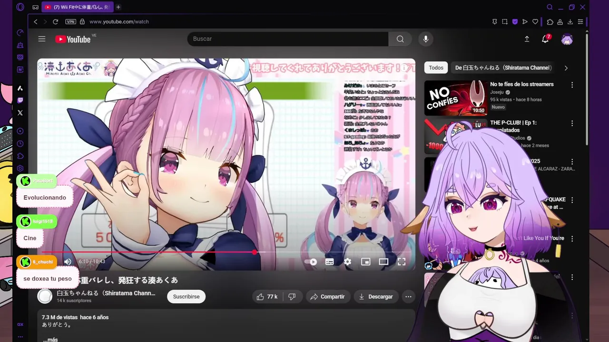The image size is (609, 342).
Task: Select the De Shiratama Channel chip
Action: [503, 67]
